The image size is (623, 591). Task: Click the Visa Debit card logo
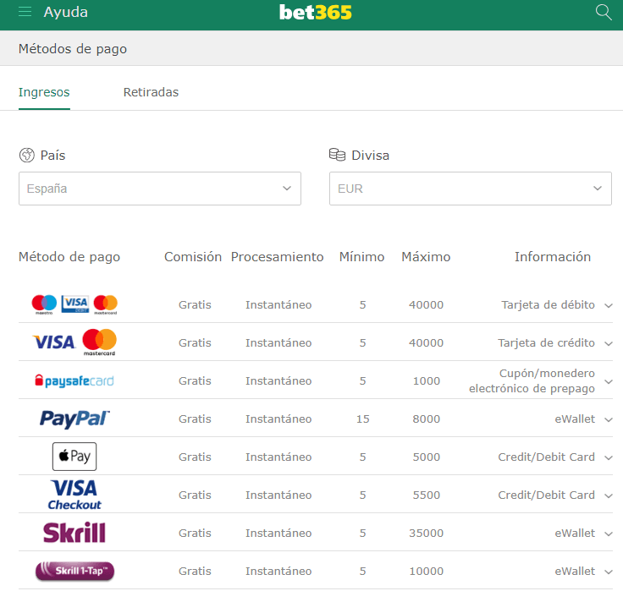click(x=75, y=304)
